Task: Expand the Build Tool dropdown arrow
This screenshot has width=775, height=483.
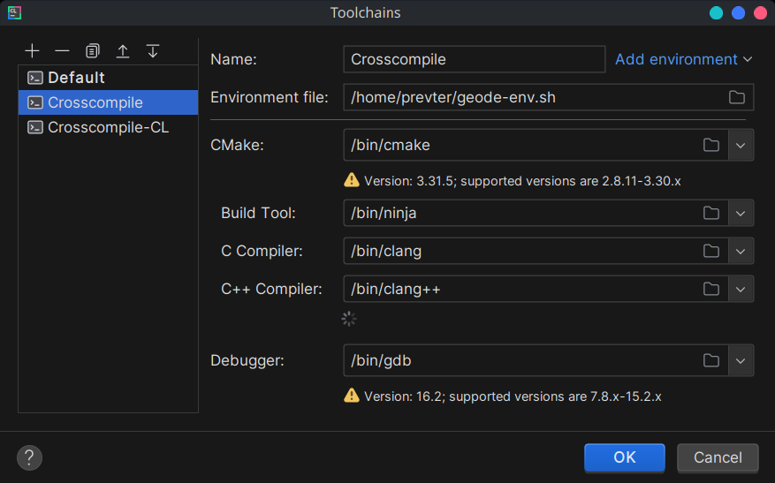Action: click(x=741, y=213)
